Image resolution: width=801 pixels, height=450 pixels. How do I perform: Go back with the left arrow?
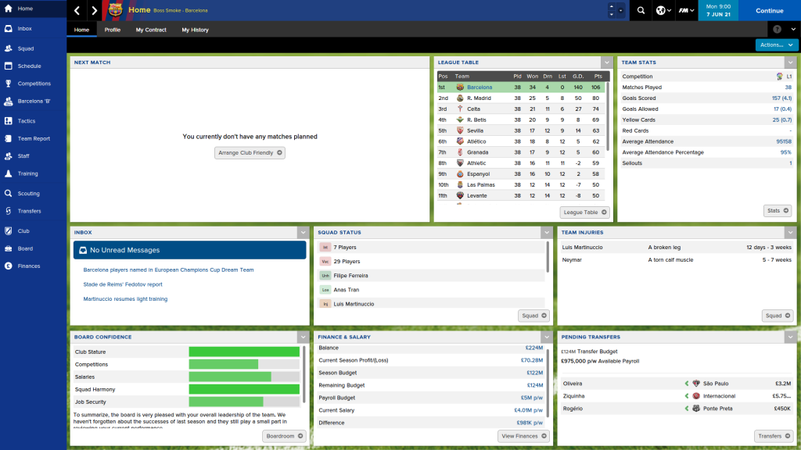click(x=77, y=10)
